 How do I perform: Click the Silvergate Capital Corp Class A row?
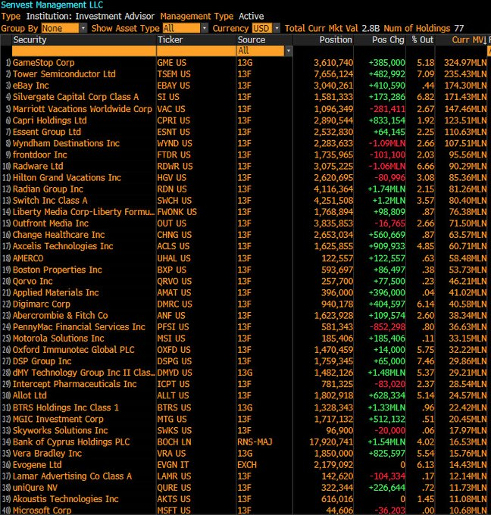coord(245,97)
